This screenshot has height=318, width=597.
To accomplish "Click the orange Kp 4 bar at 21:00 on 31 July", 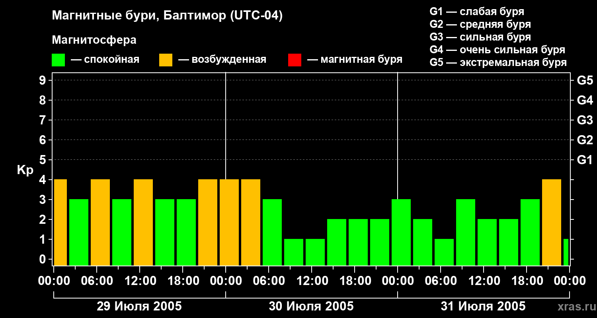I will [552, 222].
